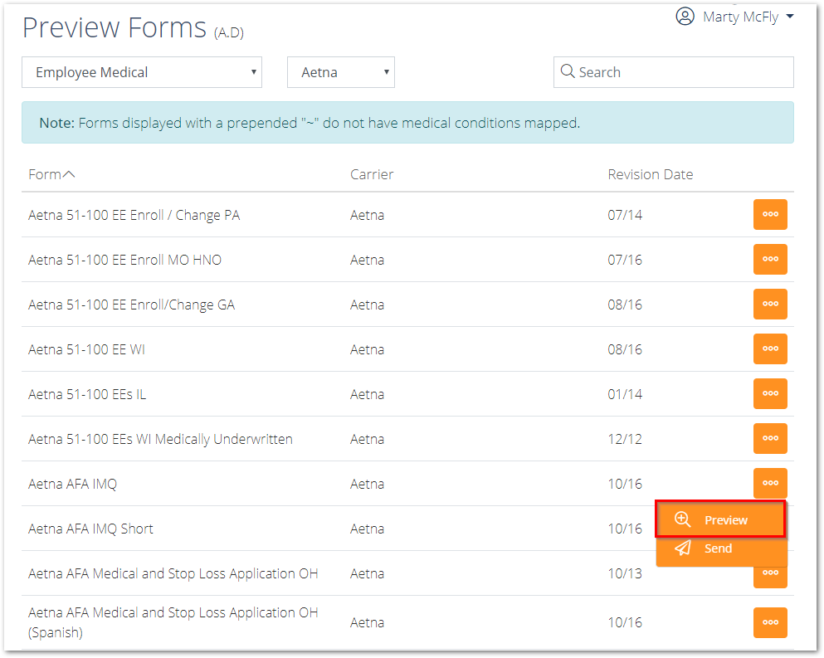824x658 pixels.
Task: Select Preview from the popup menu
Action: pos(720,519)
